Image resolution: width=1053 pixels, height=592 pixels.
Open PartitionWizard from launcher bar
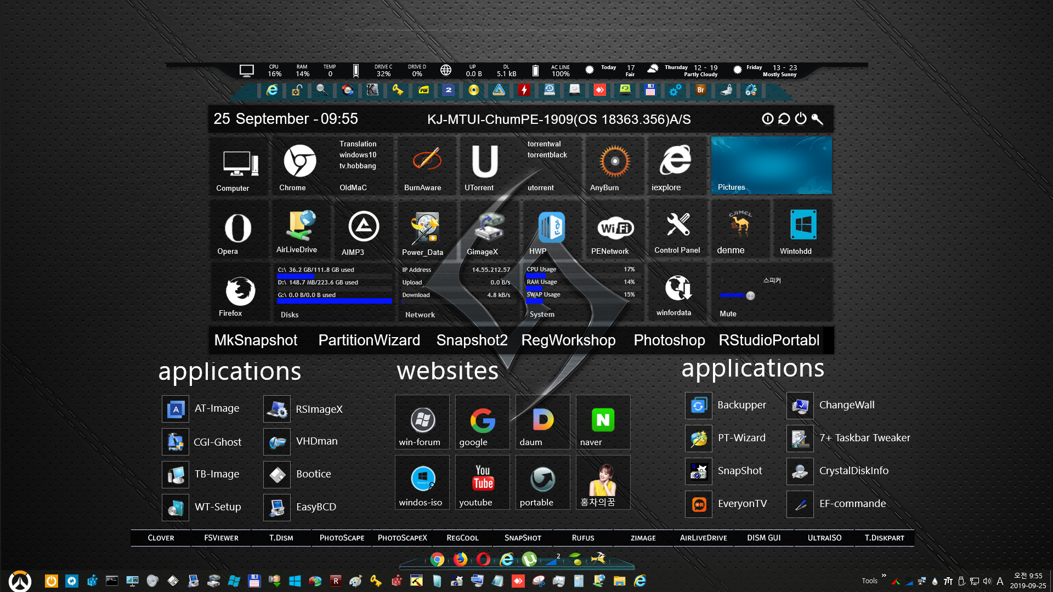(369, 340)
